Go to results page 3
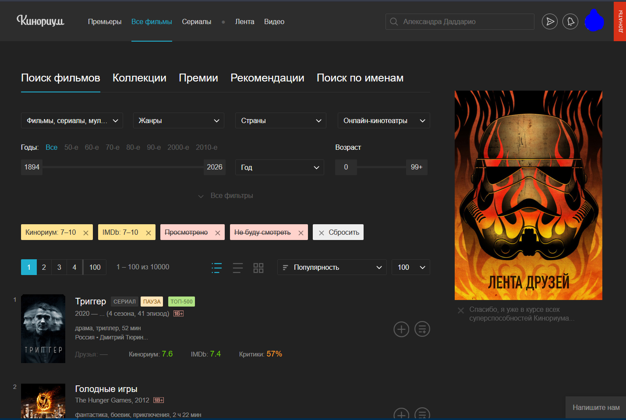This screenshot has height=420, width=626. pos(59,267)
